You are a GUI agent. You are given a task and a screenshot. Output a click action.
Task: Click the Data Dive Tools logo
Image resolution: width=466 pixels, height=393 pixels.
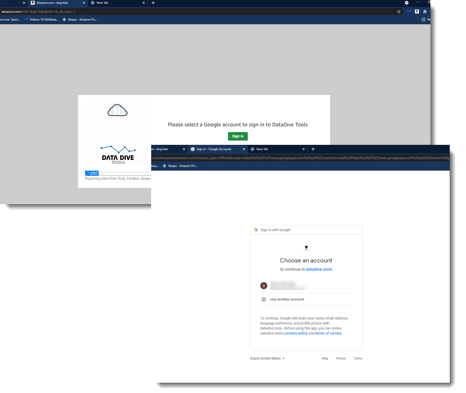[x=118, y=155]
